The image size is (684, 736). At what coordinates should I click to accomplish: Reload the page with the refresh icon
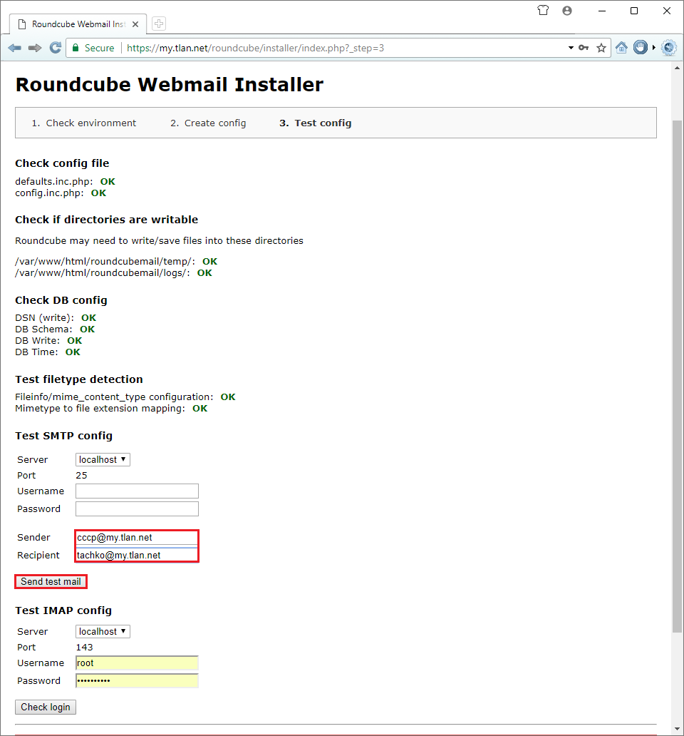pyautogui.click(x=56, y=48)
